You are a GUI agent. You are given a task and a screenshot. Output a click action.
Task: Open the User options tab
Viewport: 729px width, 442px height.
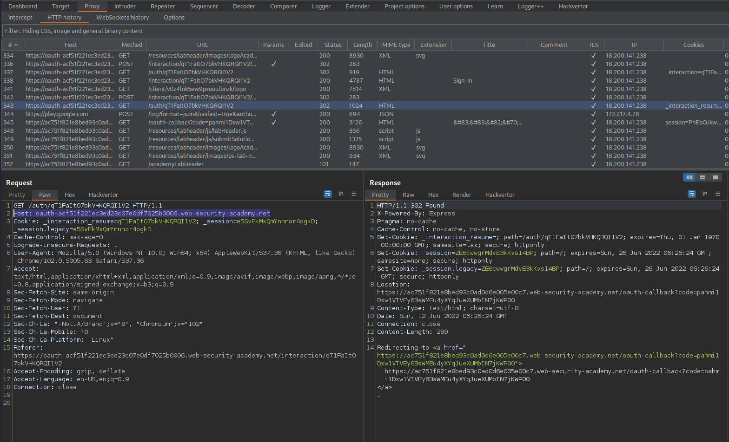pyautogui.click(x=456, y=6)
